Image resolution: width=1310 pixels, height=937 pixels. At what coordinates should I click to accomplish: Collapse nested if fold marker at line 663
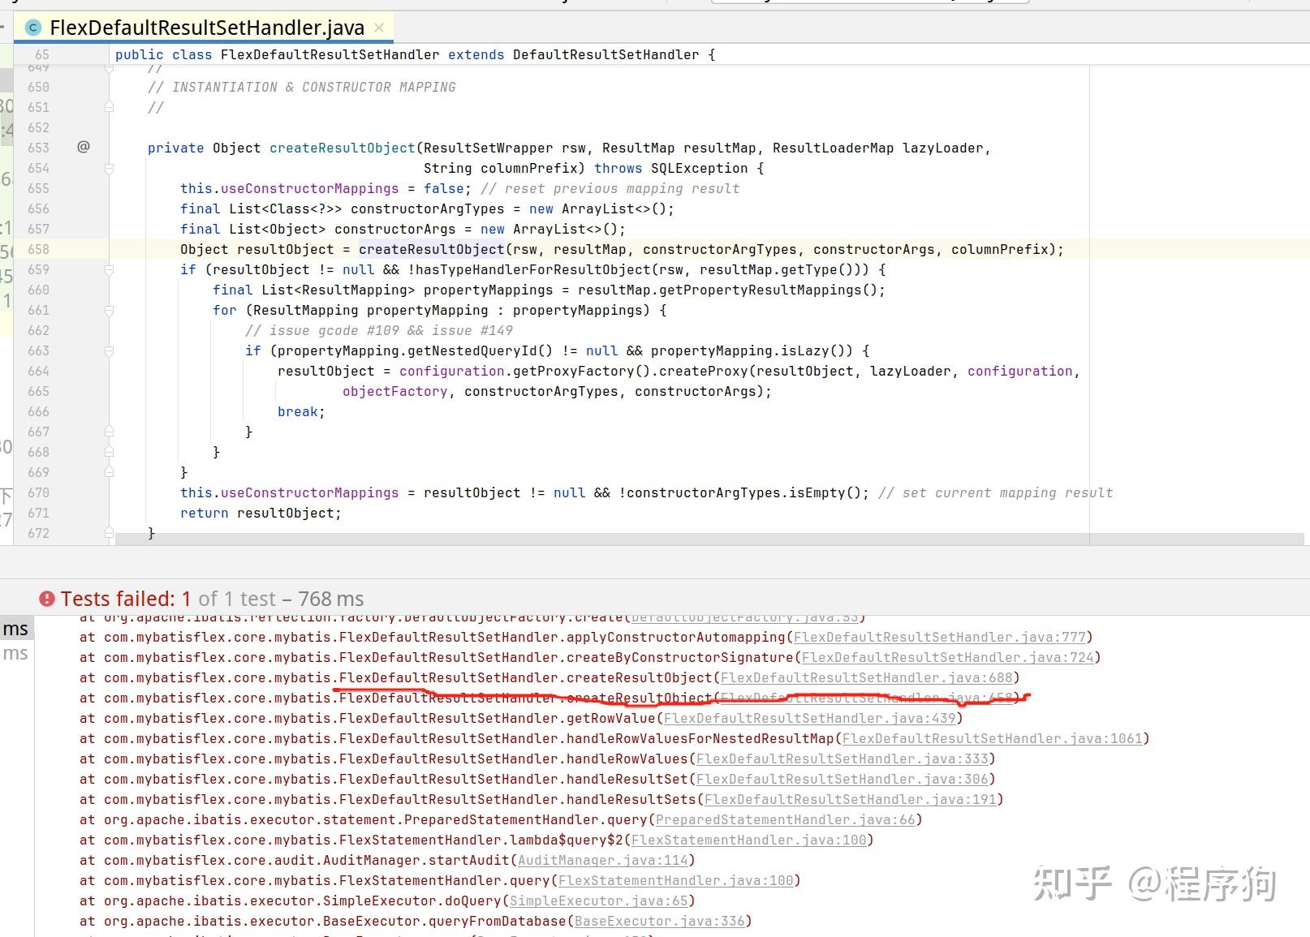tap(109, 350)
